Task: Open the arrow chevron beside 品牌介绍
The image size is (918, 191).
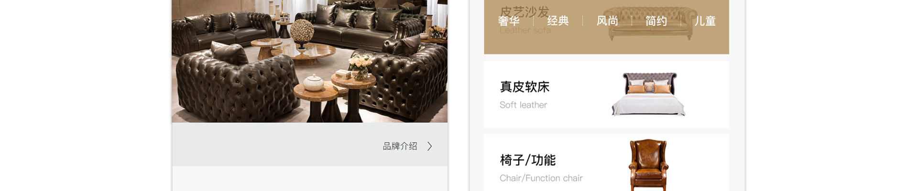Action: tap(429, 146)
